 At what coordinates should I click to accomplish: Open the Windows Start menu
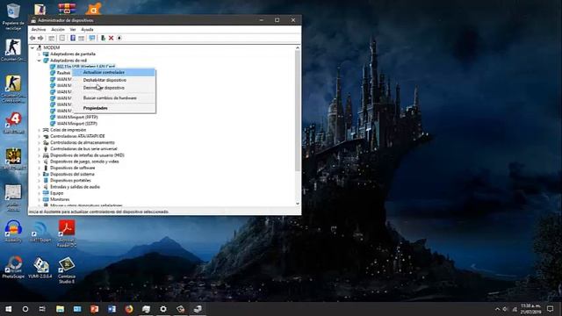click(8, 309)
